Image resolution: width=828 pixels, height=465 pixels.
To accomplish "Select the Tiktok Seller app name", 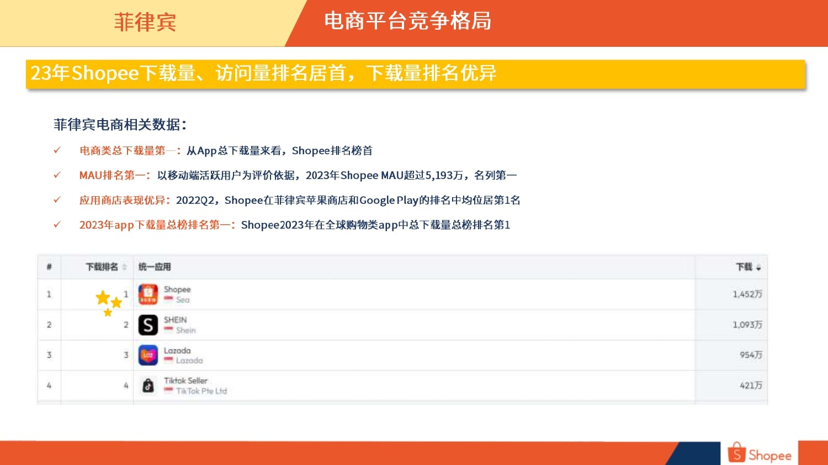I will point(185,381).
